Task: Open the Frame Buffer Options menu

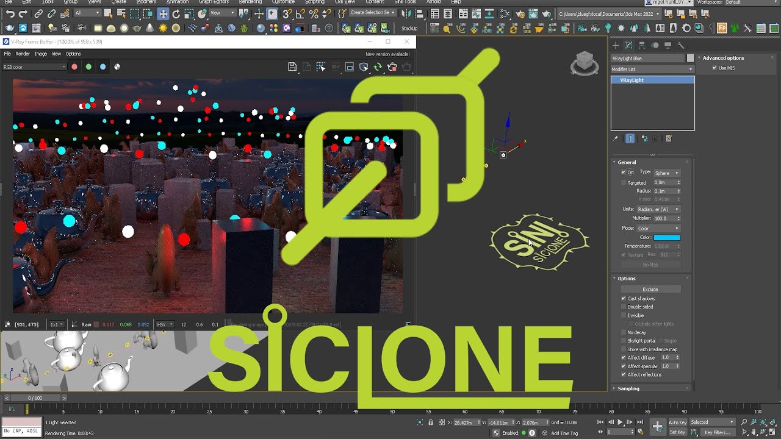Action: coord(73,54)
